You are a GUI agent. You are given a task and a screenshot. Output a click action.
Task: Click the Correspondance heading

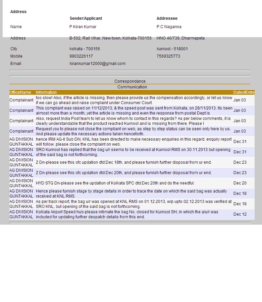130,81
